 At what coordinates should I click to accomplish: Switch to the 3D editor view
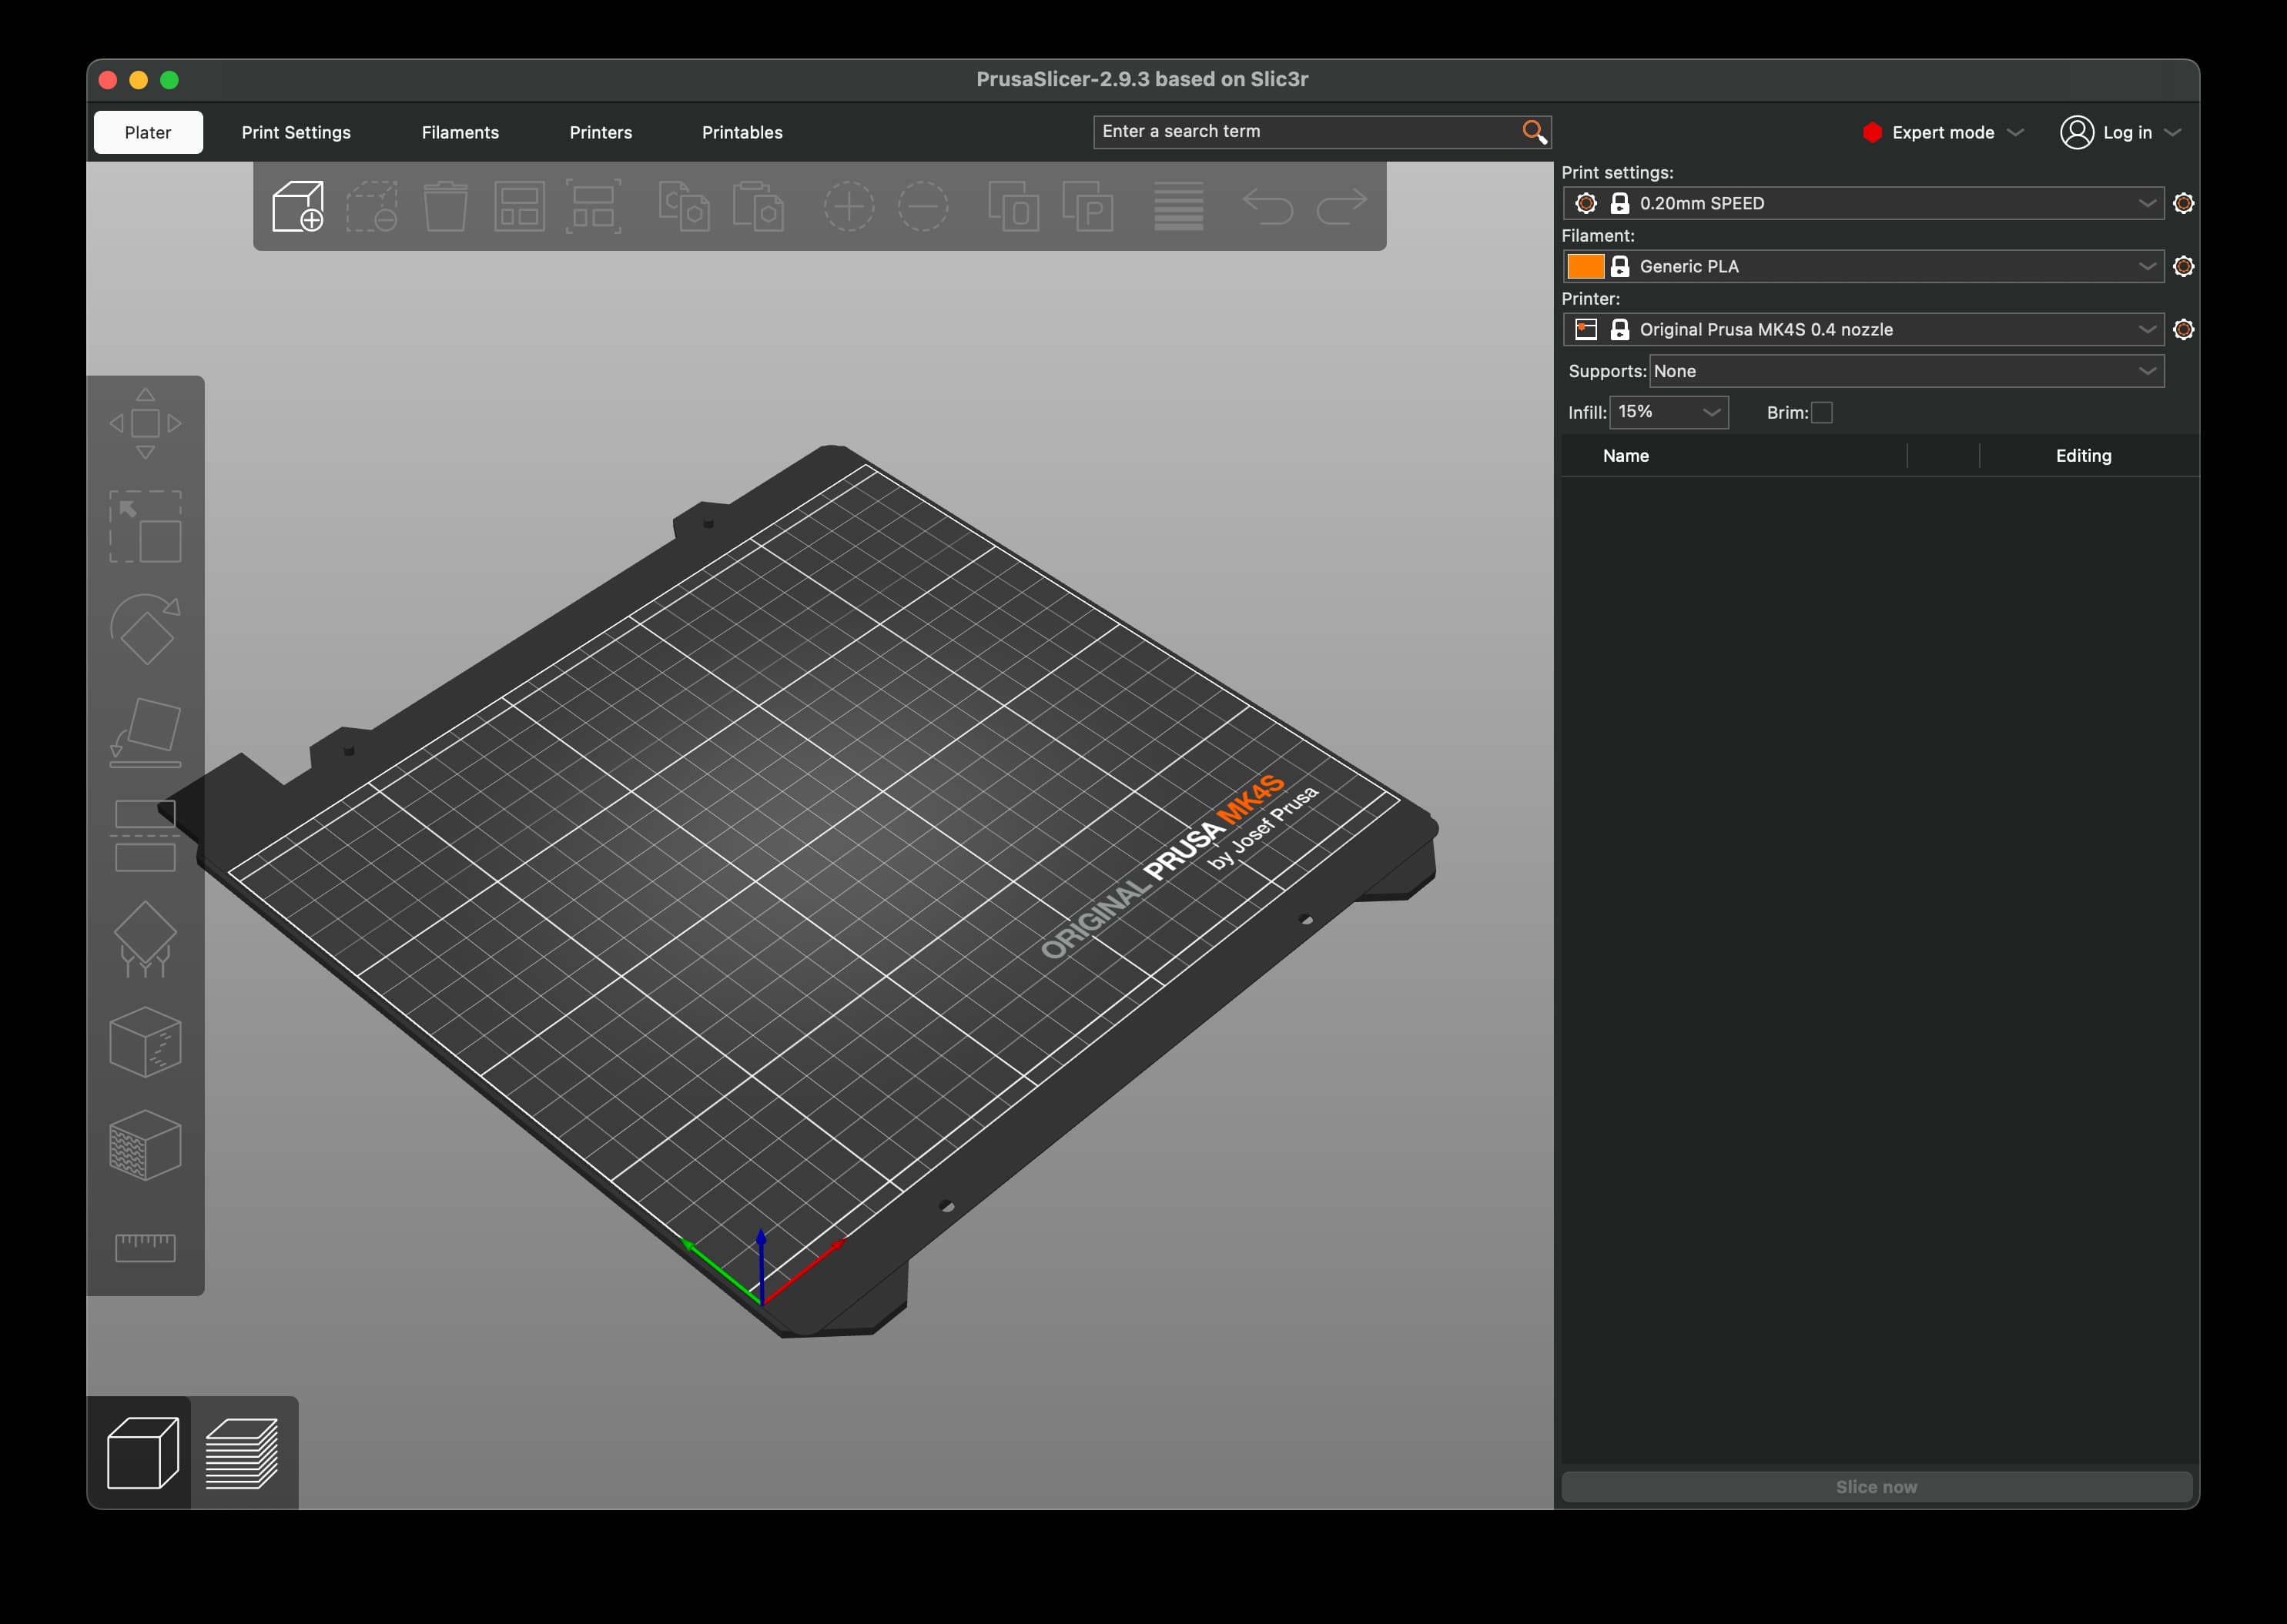142,1453
